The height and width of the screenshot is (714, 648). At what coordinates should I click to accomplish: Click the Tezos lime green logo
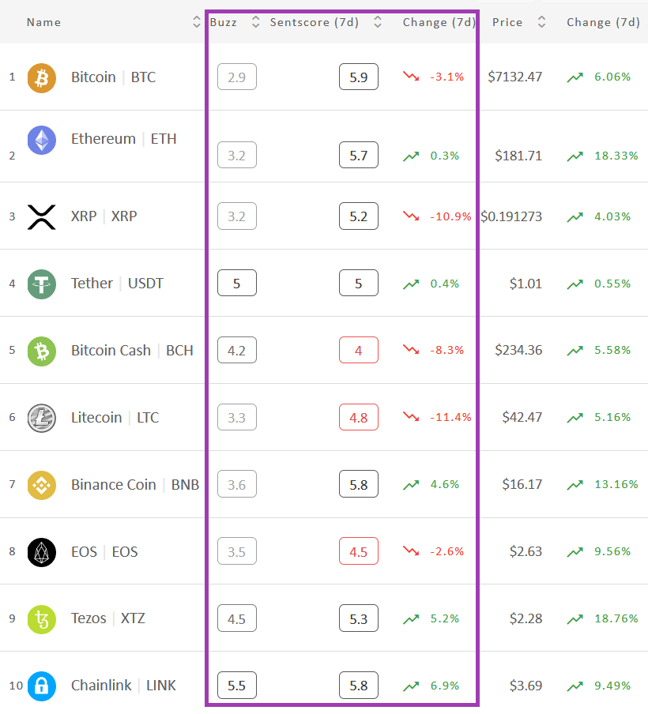pos(41,619)
